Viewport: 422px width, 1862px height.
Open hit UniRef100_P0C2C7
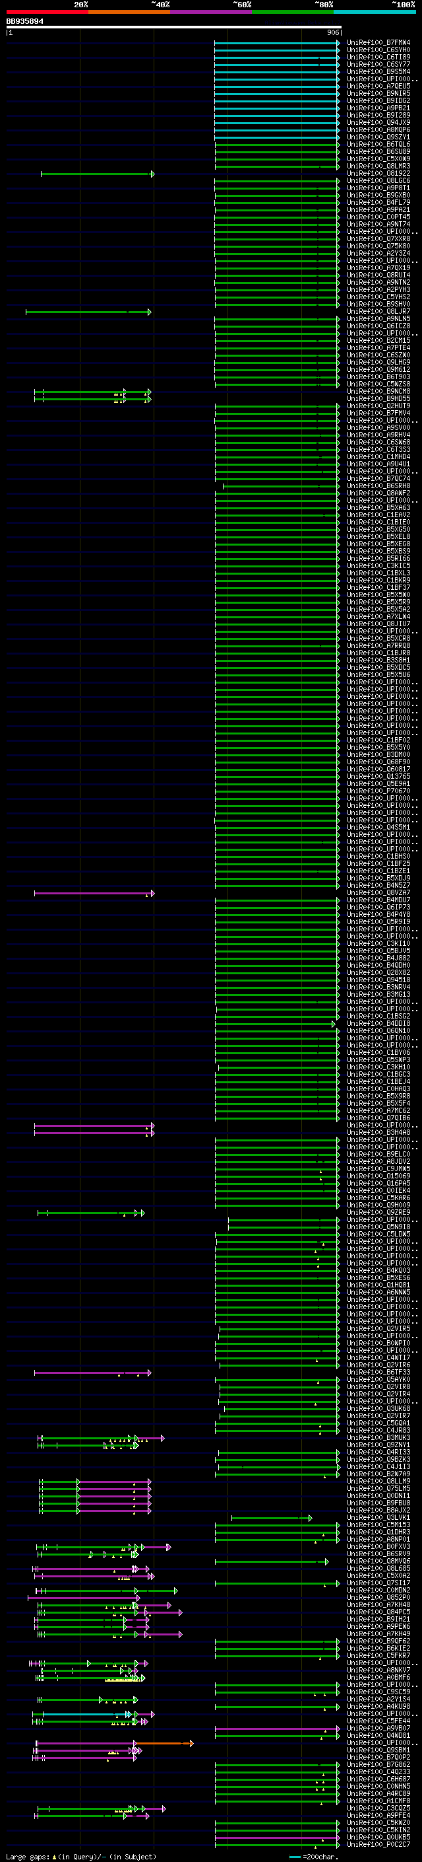(378, 1845)
